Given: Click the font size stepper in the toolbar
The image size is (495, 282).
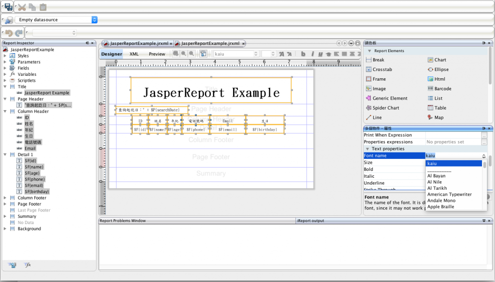Looking at the screenshot, I should (273, 54).
